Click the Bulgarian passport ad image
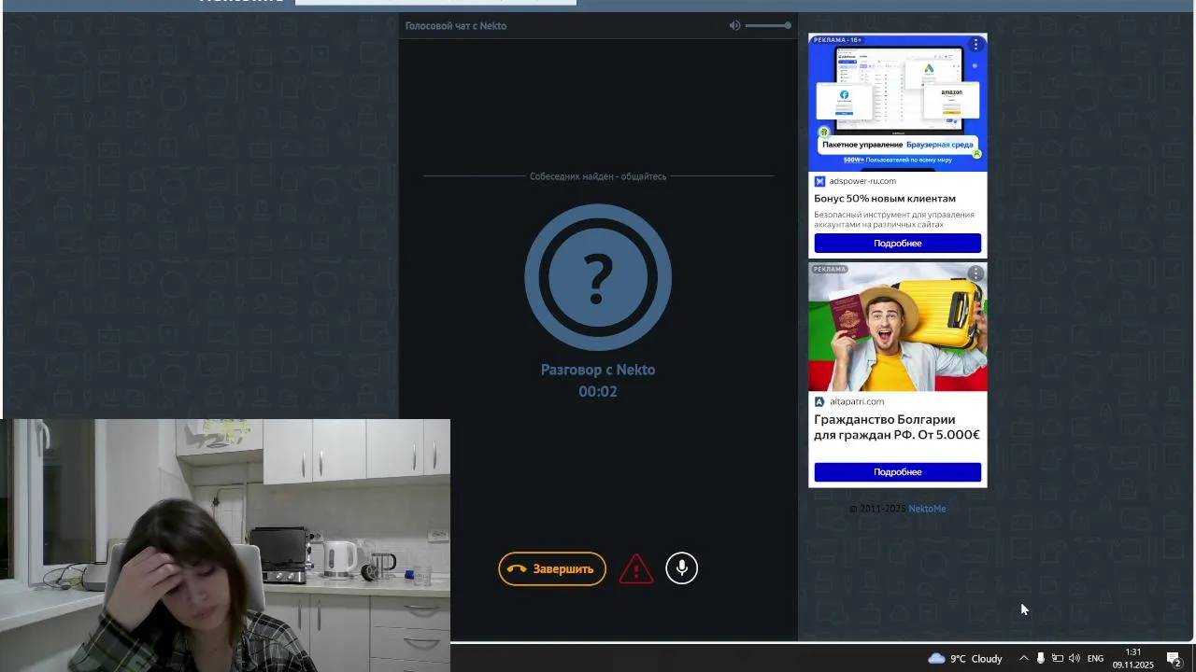Viewport: 1196px width, 672px height. click(898, 327)
